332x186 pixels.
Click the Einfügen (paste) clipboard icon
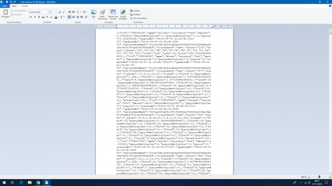pos(5,12)
